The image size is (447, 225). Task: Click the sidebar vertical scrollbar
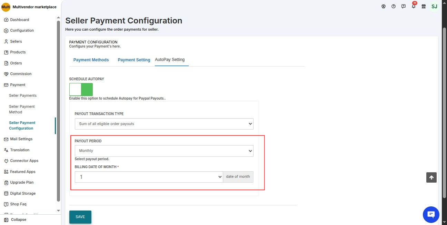(x=58, y=110)
